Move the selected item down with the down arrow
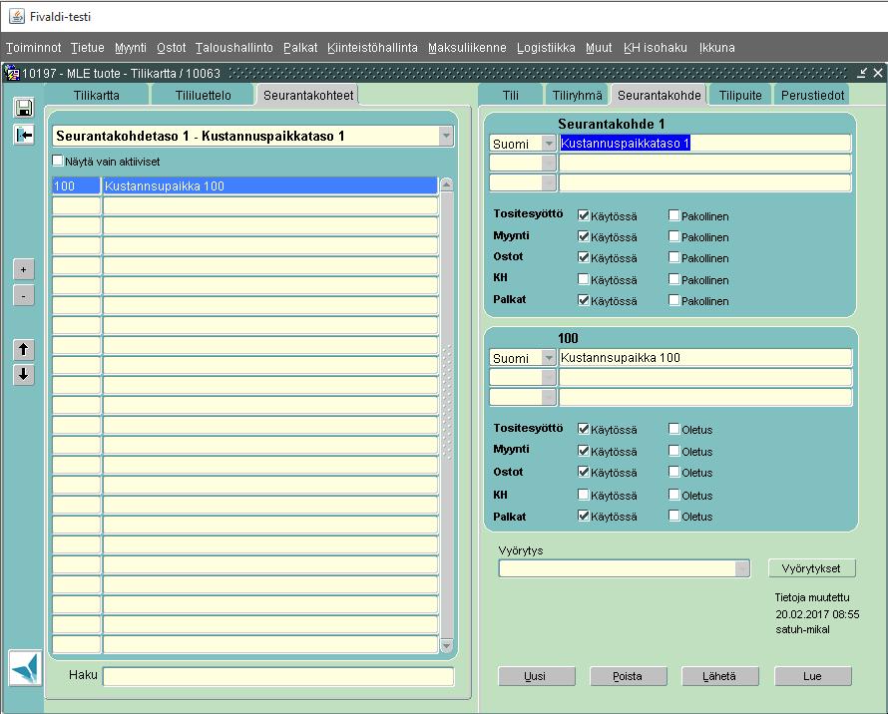888x714 pixels. pos(23,374)
